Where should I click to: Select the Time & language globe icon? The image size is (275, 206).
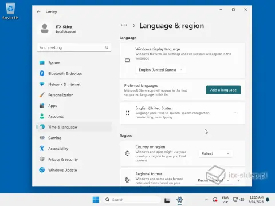(x=42, y=127)
